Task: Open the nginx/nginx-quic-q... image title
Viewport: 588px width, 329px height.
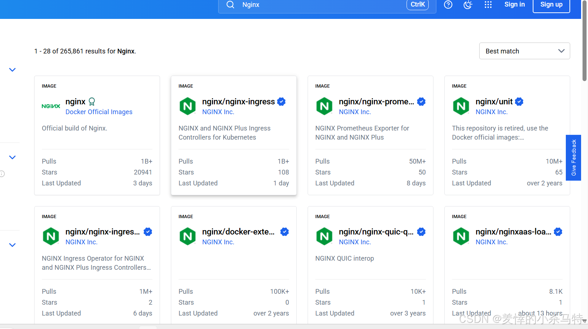Action: coord(376,232)
